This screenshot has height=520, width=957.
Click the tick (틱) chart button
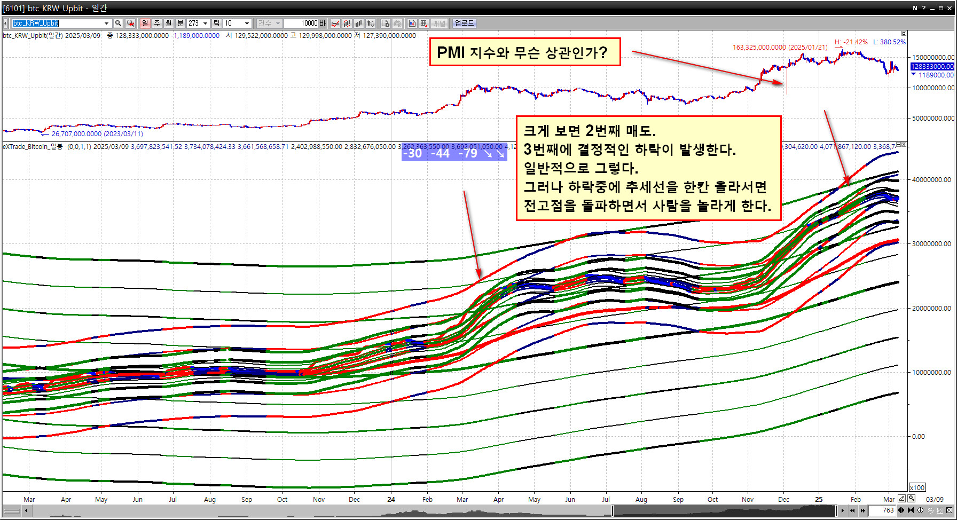point(216,23)
